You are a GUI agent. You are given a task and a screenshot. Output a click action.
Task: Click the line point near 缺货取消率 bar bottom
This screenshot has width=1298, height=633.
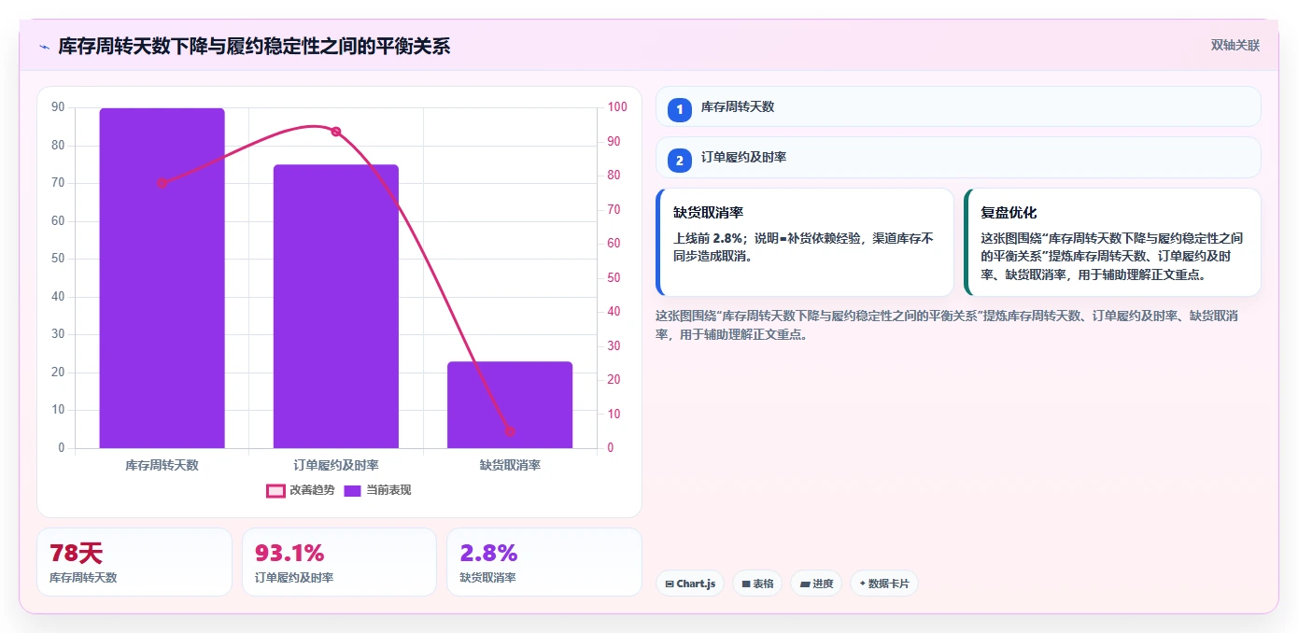(510, 431)
